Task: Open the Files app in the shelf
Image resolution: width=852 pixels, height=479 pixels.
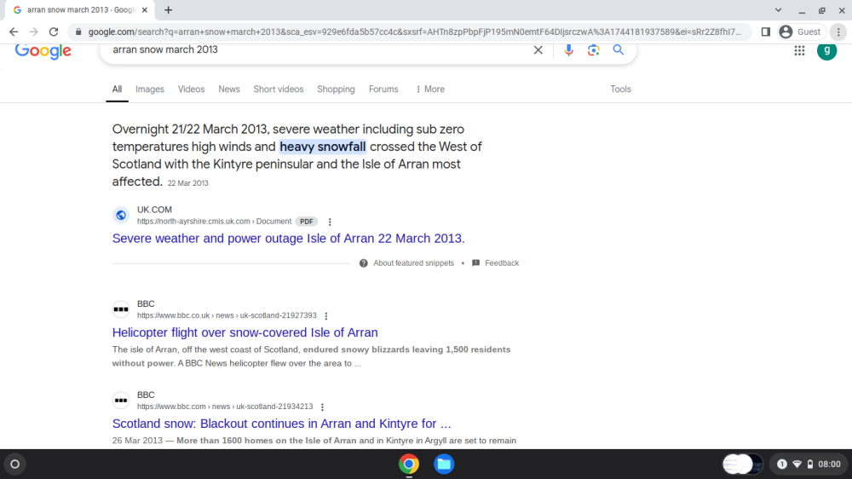Action: point(444,465)
